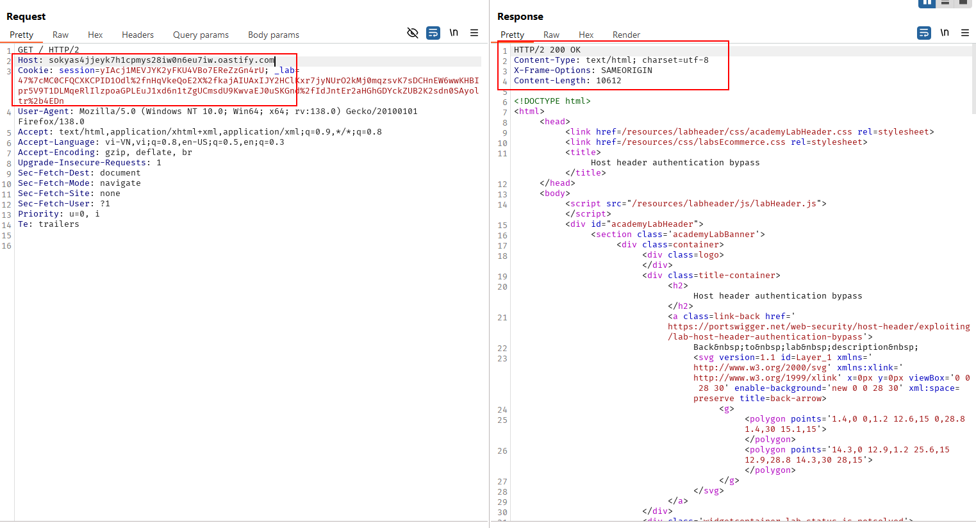Click first polygon points '1.4,0 0,1.2' line
This screenshot has height=528, width=976.
pyautogui.click(x=855, y=419)
